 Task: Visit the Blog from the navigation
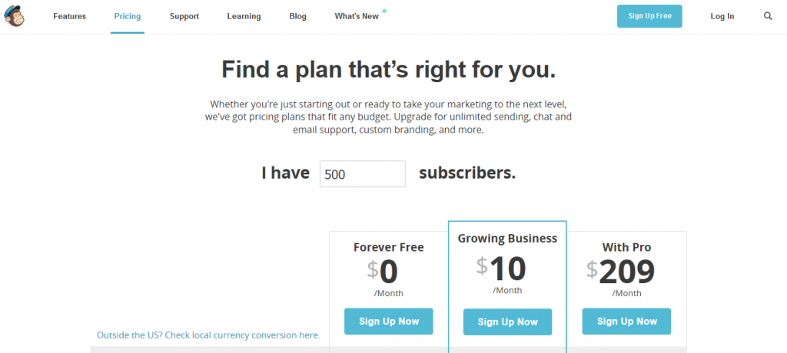(297, 16)
